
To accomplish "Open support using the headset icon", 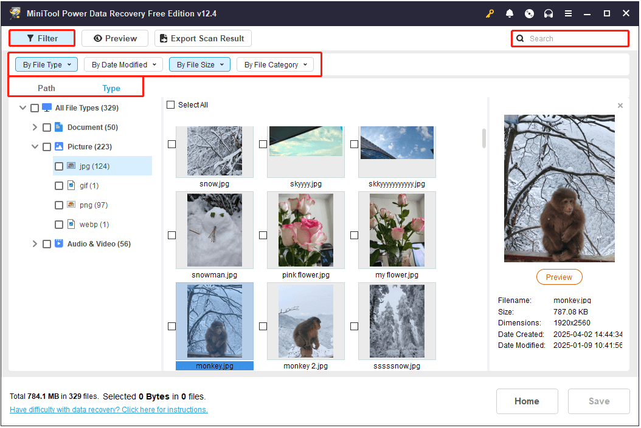I will 549,13.
